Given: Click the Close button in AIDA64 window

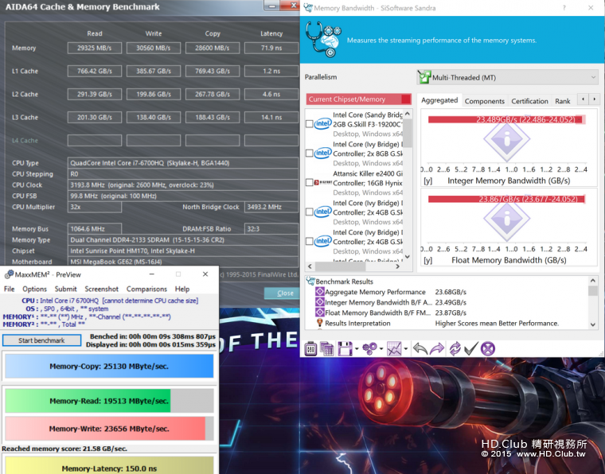Looking at the screenshot, I should pos(285,293).
